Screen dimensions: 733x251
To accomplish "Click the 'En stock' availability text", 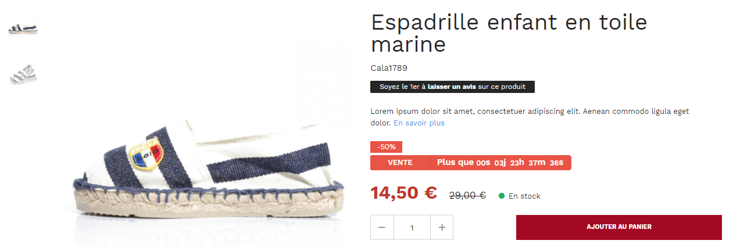I will (x=524, y=196).
